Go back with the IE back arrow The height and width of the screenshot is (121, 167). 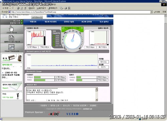[x=5, y=8]
